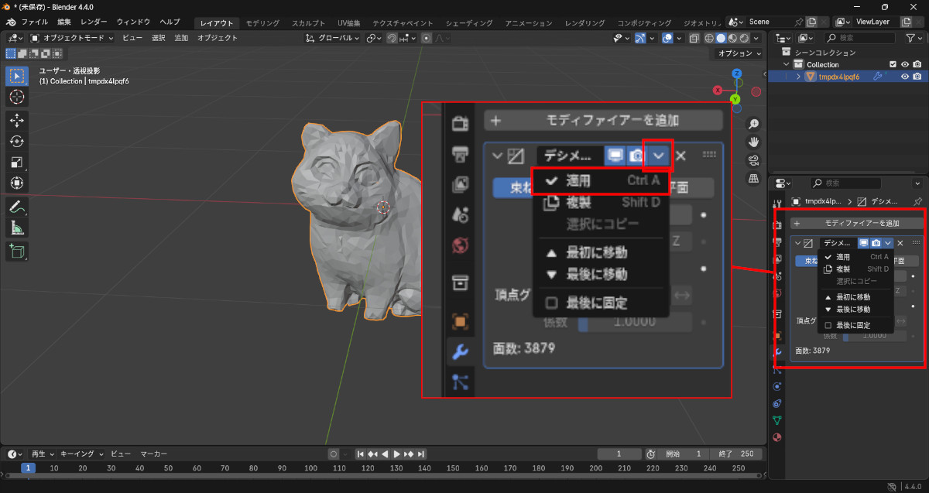Switch to wireframe viewport shading

[x=709, y=38]
